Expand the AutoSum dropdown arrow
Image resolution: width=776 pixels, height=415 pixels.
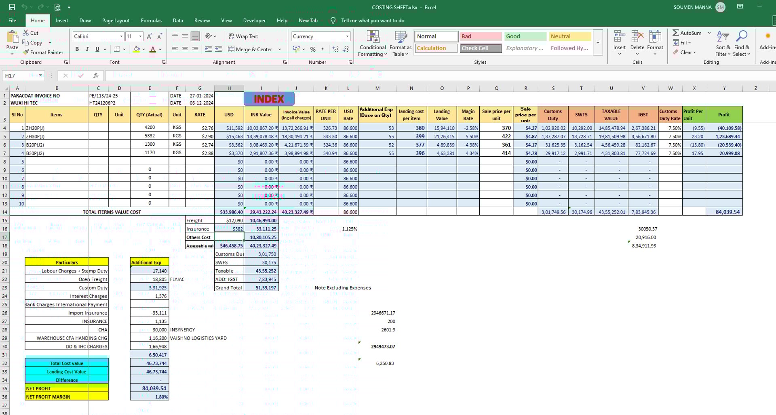pyautogui.click(x=709, y=33)
